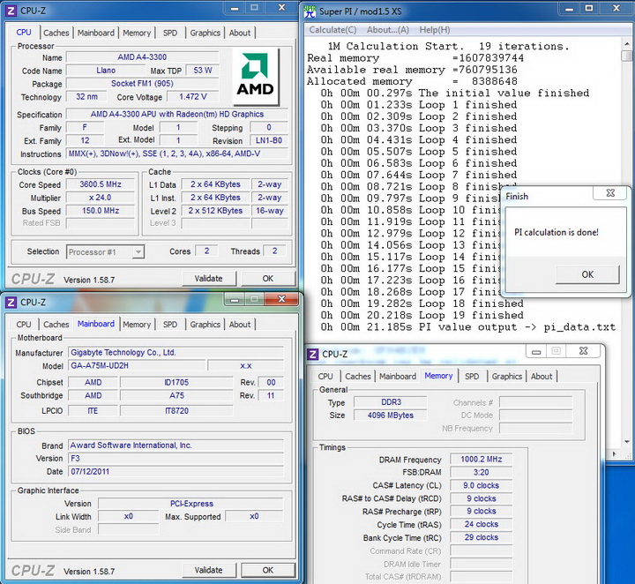The image size is (635, 584).
Task: Switch to CPU tab in the Mainboard CPU-Z window
Action: (24, 325)
